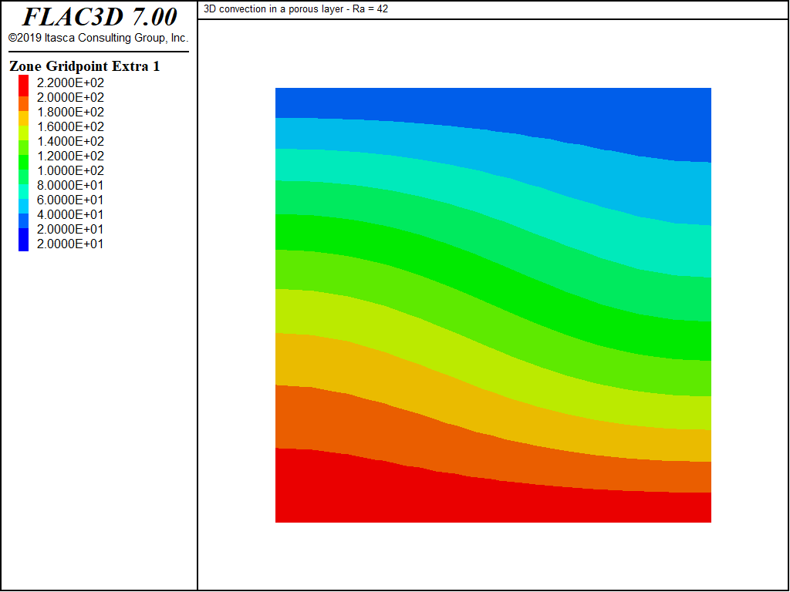Click the Itasca Consulting Group copyright text
The image size is (790, 592).
tap(98, 38)
